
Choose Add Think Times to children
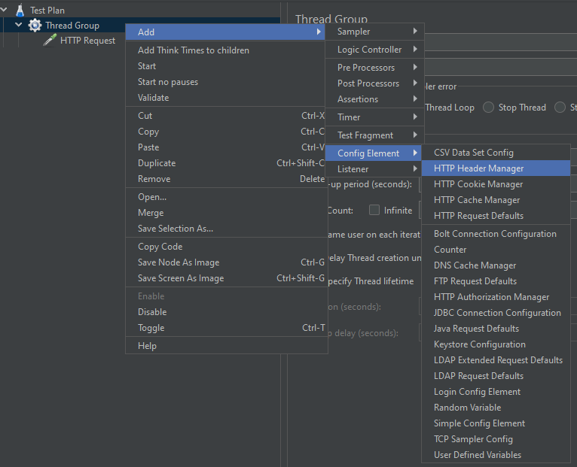coord(225,50)
